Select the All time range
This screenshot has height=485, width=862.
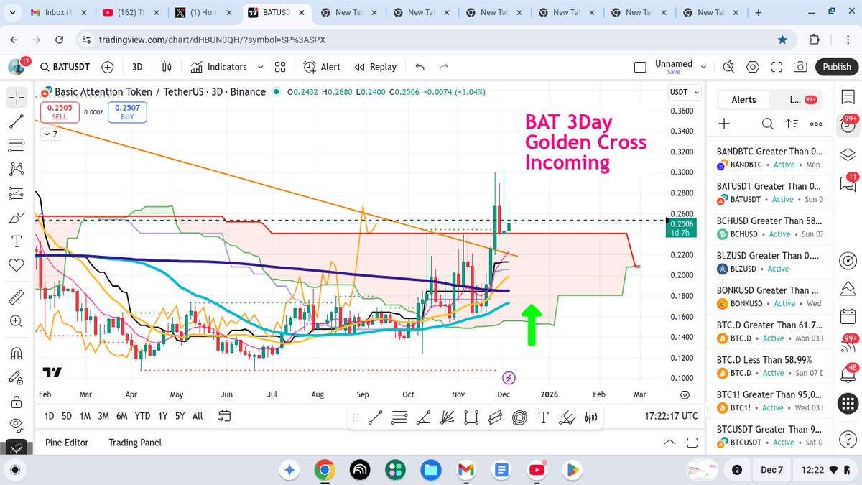pos(198,416)
